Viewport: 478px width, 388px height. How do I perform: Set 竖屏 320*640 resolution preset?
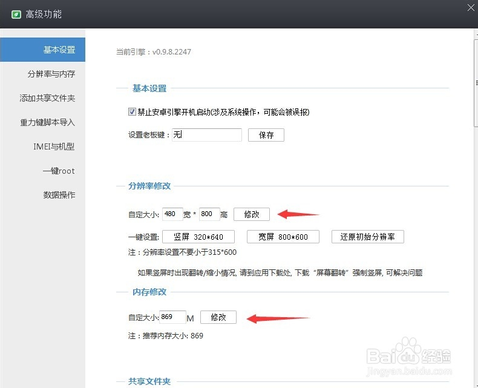198,237
